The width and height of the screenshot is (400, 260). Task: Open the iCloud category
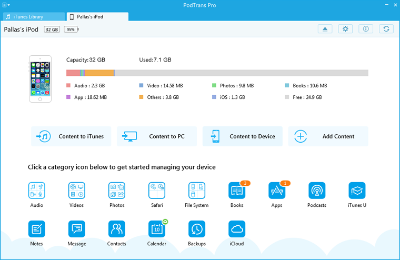237,229
